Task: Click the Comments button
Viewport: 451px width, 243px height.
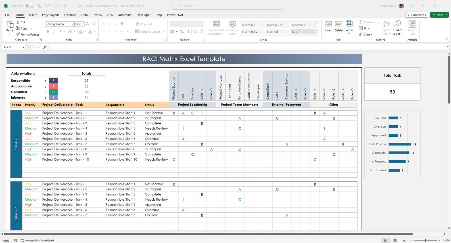Action: [417, 15]
